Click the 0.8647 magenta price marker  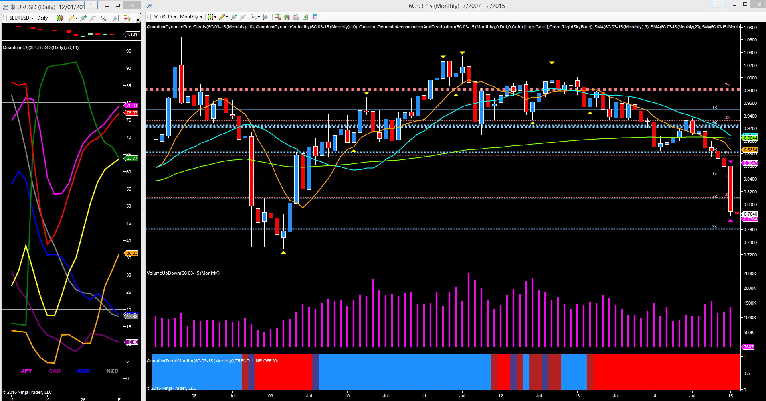coord(750,163)
